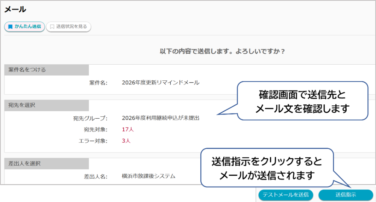Open the 3人 error target count
The width and height of the screenshot is (376, 202).
point(126,141)
